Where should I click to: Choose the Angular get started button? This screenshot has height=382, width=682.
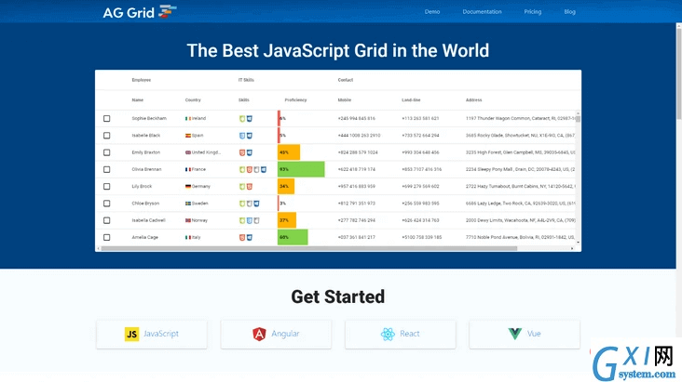click(276, 334)
